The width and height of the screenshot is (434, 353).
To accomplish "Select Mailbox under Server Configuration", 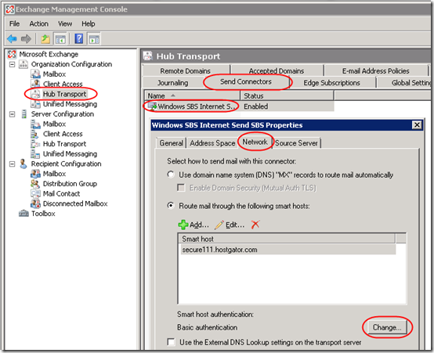I will point(54,124).
